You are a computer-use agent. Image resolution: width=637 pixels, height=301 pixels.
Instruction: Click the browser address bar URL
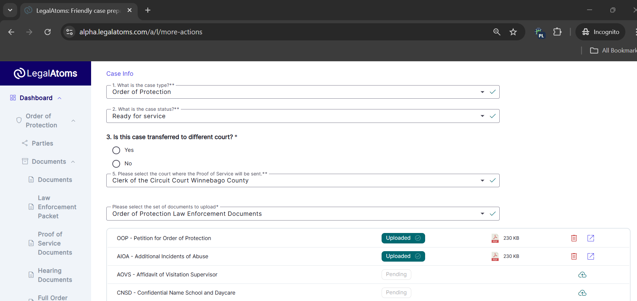(141, 32)
